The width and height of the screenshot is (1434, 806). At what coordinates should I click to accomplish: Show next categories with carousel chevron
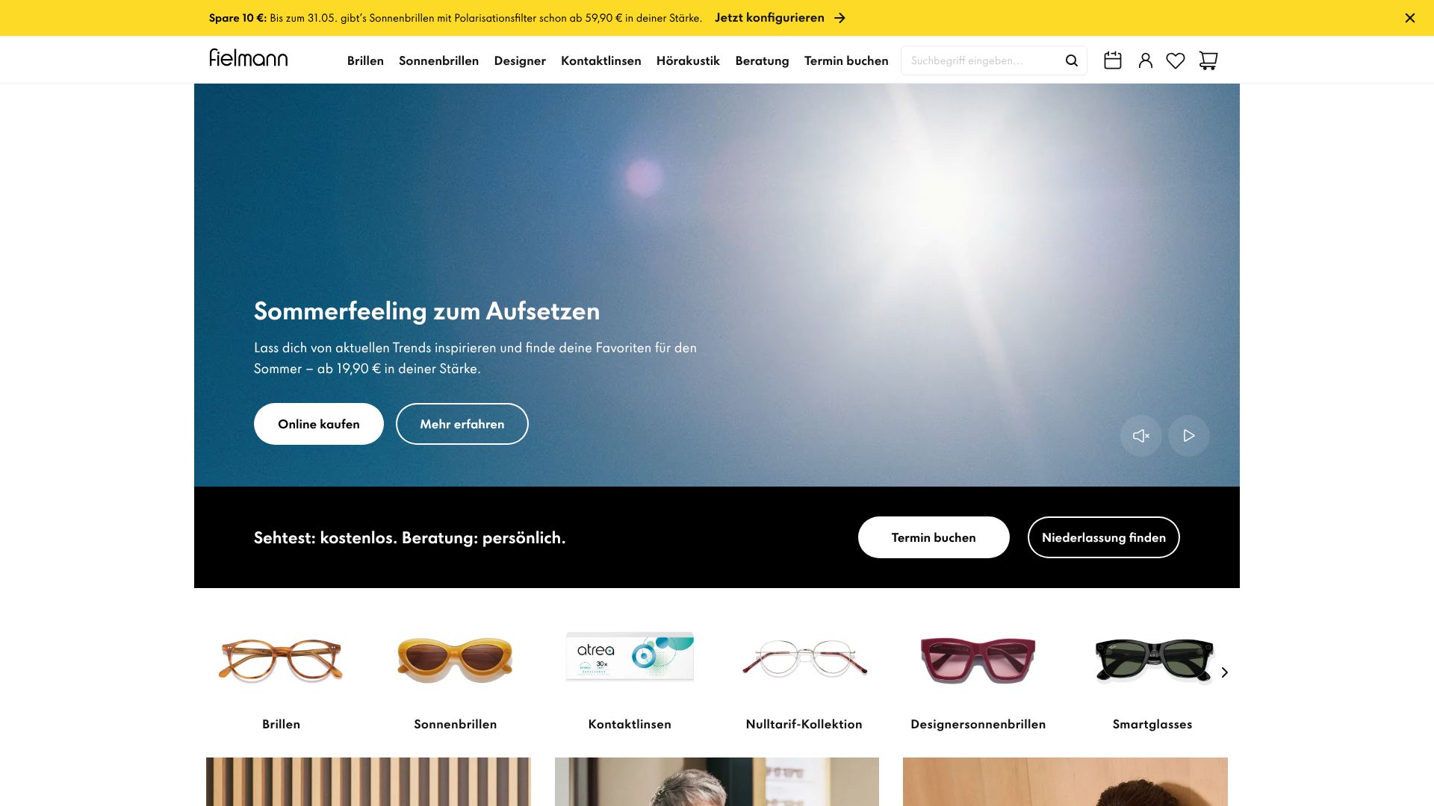pyautogui.click(x=1224, y=672)
